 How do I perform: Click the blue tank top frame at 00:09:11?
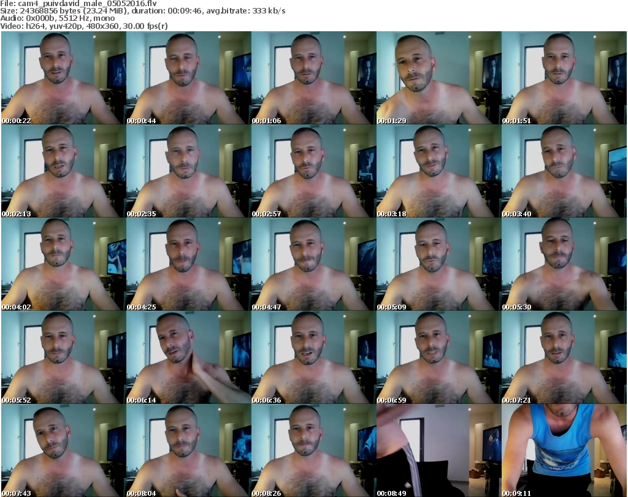tap(564, 450)
